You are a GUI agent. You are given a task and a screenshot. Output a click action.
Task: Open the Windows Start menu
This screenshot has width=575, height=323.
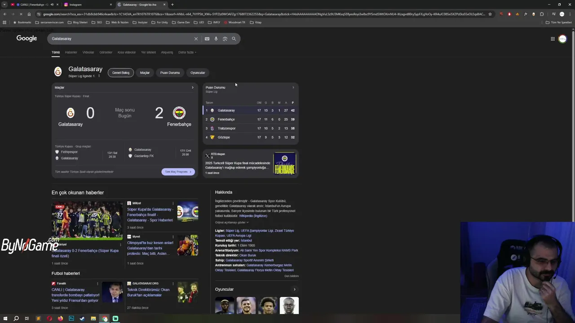(x=5, y=319)
